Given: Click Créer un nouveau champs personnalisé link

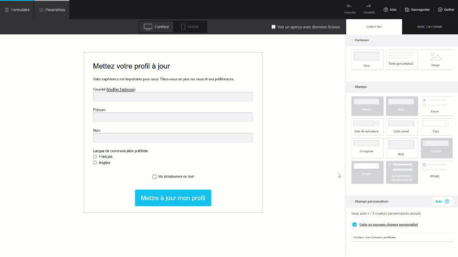Looking at the screenshot, I should [x=388, y=224].
